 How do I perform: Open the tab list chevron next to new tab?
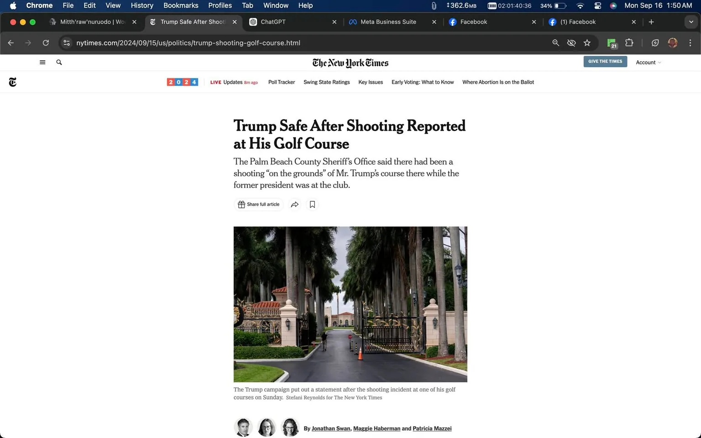(x=691, y=21)
